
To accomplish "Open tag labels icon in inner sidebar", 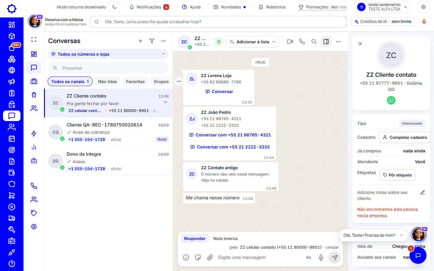I will pos(34,213).
